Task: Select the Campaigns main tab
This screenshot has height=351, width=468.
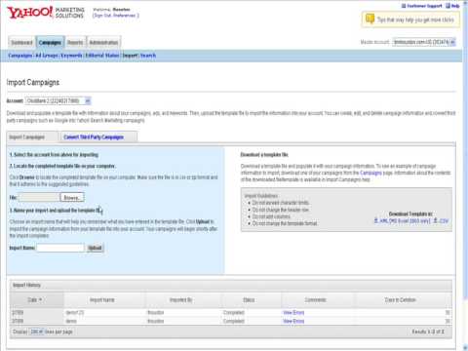Action: click(x=50, y=43)
